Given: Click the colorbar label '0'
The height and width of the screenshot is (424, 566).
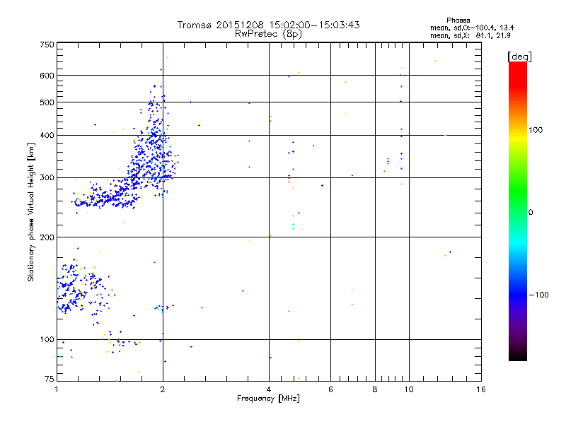Looking at the screenshot, I should click(531, 213).
